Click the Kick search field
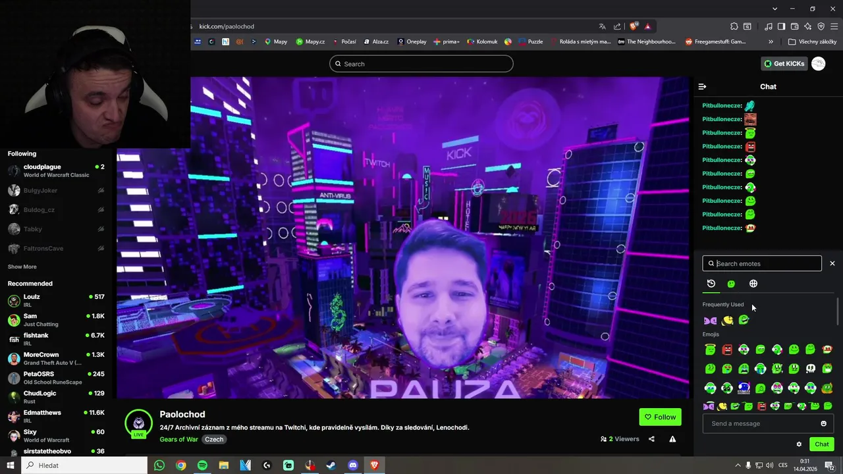 [x=421, y=64]
